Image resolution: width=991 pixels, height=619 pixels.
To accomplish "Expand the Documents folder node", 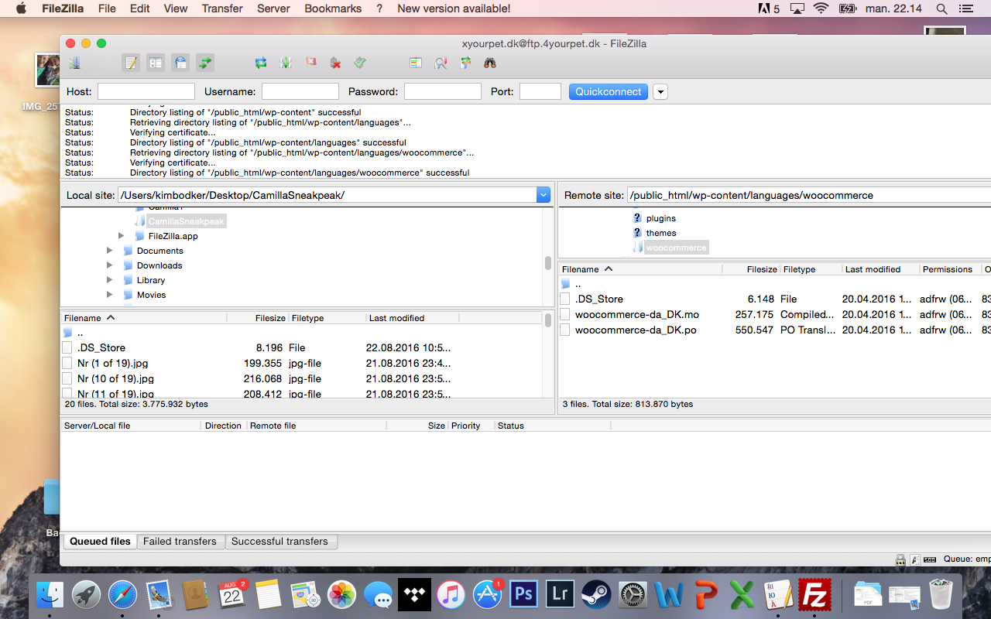I will 109,251.
